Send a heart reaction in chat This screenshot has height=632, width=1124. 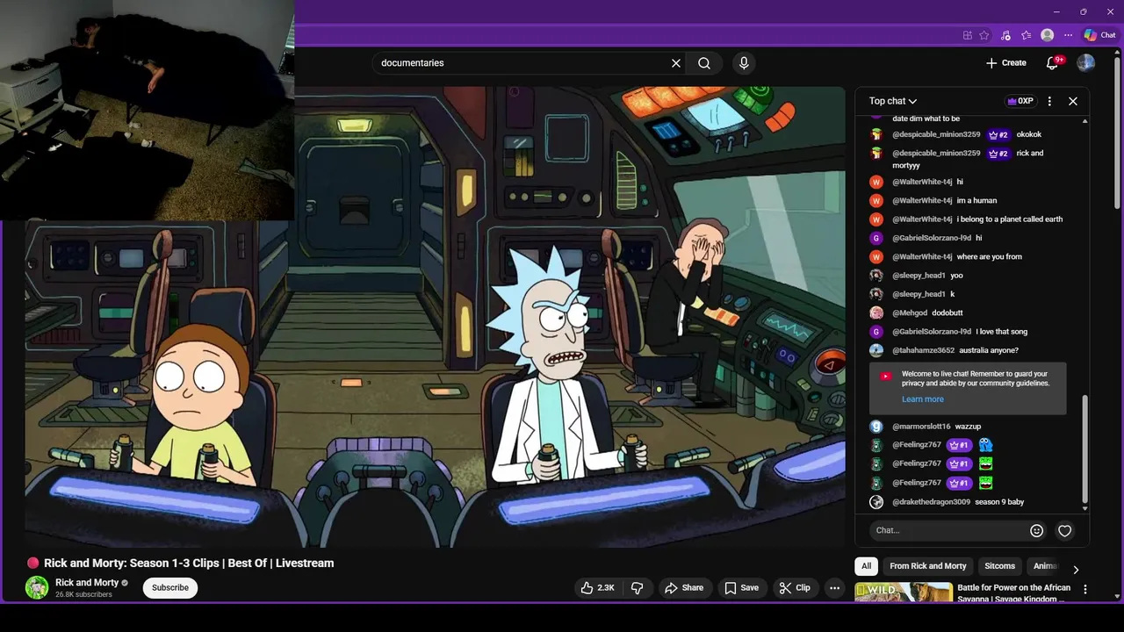click(1064, 530)
